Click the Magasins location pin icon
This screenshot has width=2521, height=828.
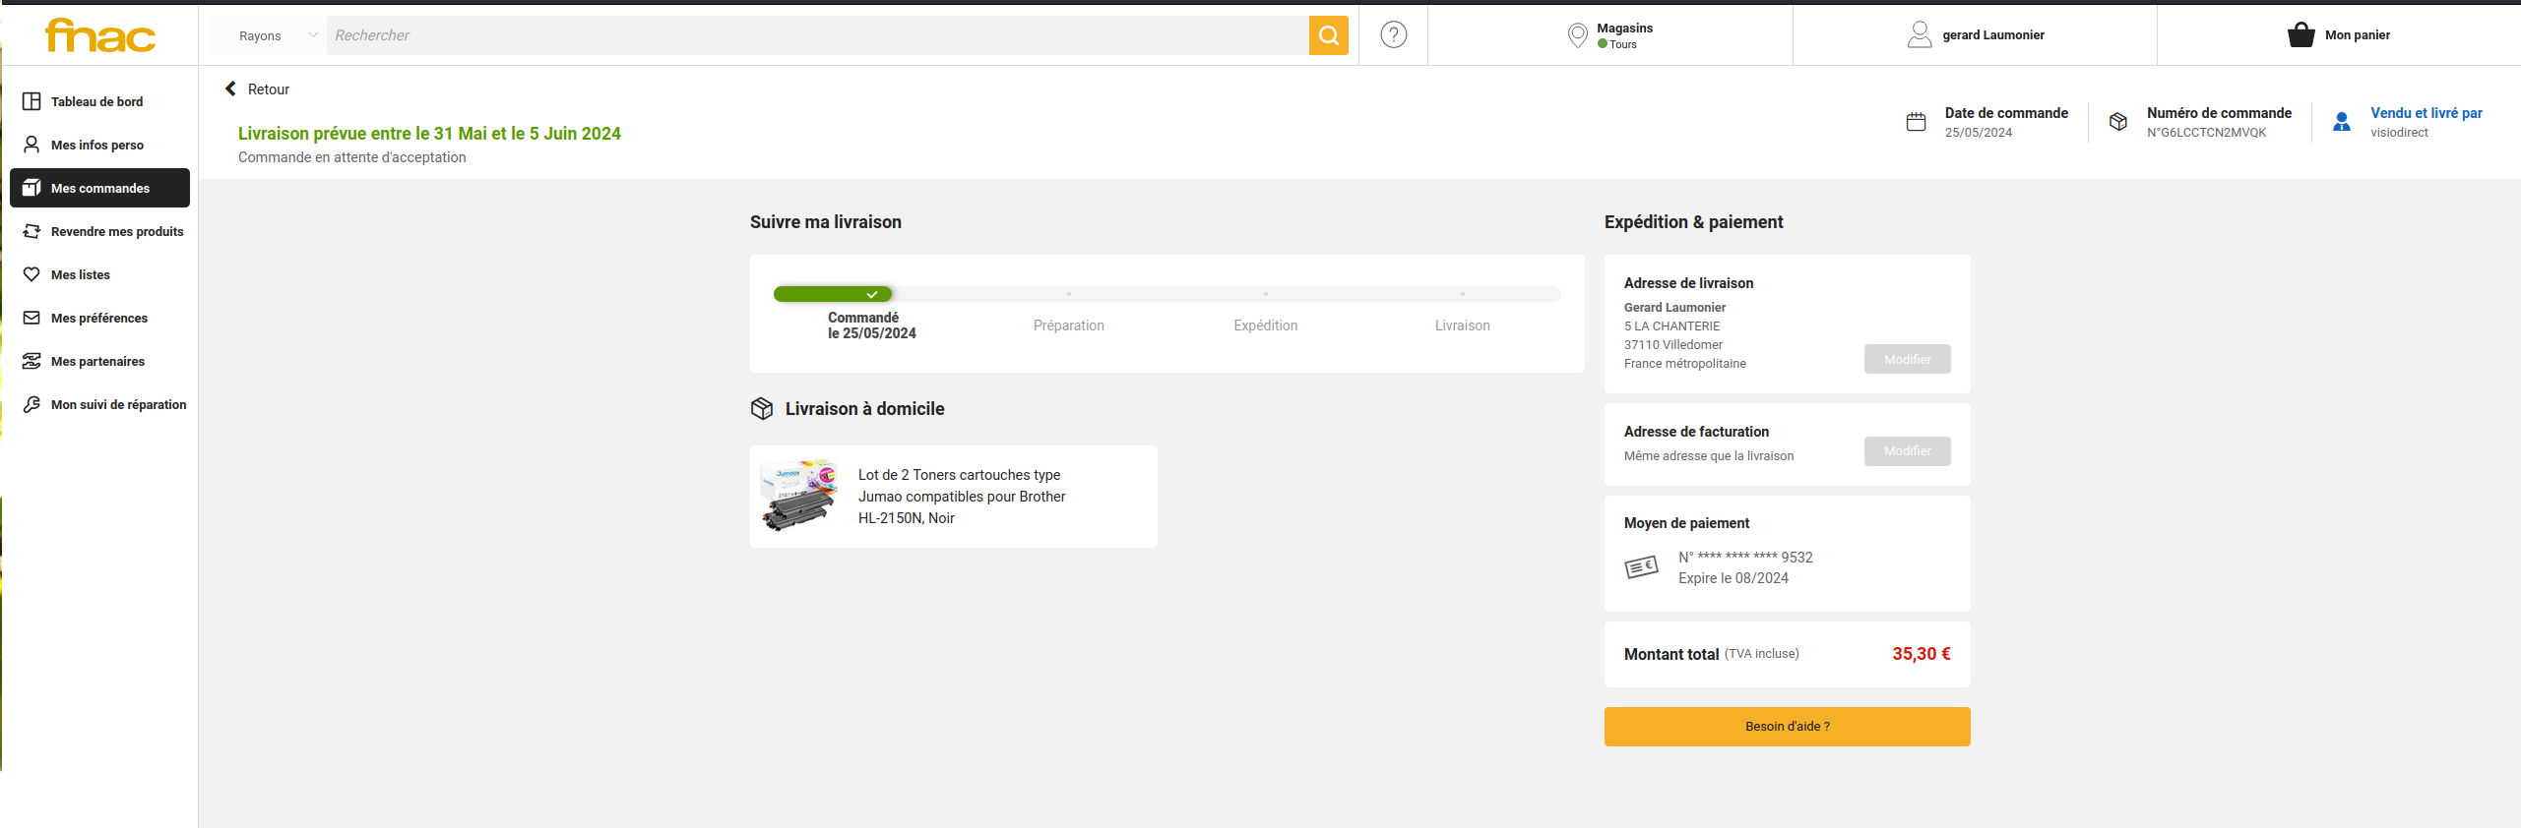coord(1577,35)
